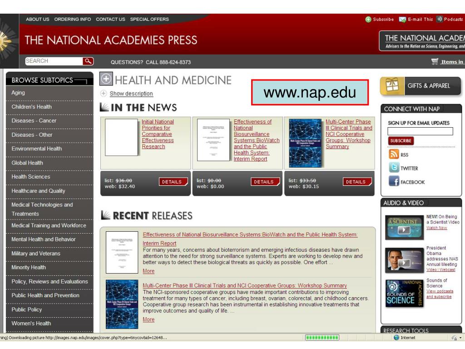Click the red search magnifier button
Screen dimensions: 465x349
tap(88, 61)
